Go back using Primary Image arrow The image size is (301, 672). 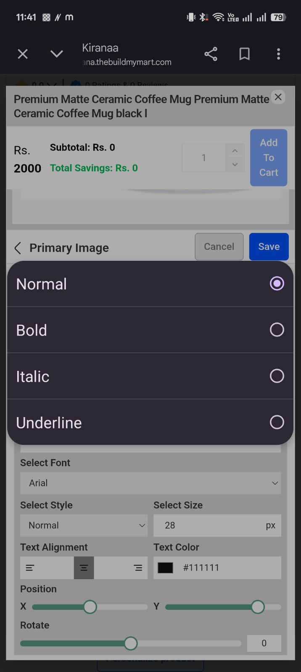[x=18, y=248]
